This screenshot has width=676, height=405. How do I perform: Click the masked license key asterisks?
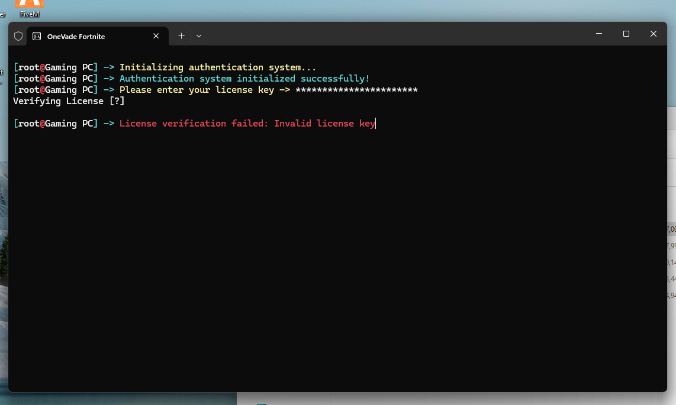tap(356, 89)
